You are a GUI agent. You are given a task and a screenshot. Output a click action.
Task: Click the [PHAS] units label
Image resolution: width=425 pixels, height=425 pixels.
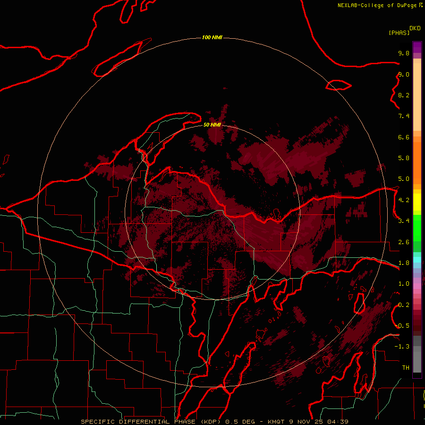coord(399,33)
